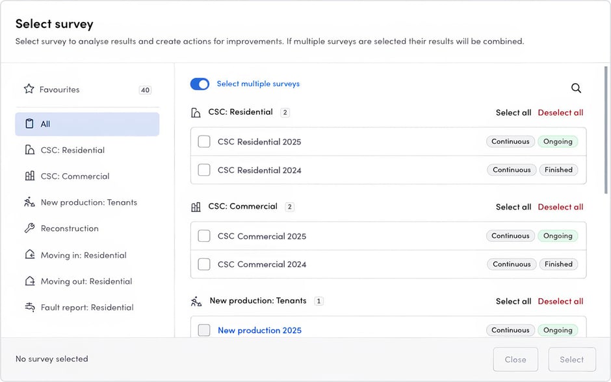Open the New production 2025 survey link

click(x=259, y=330)
